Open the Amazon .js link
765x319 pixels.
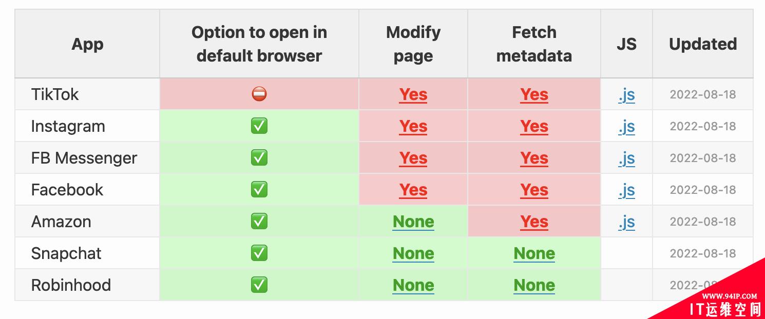(626, 222)
